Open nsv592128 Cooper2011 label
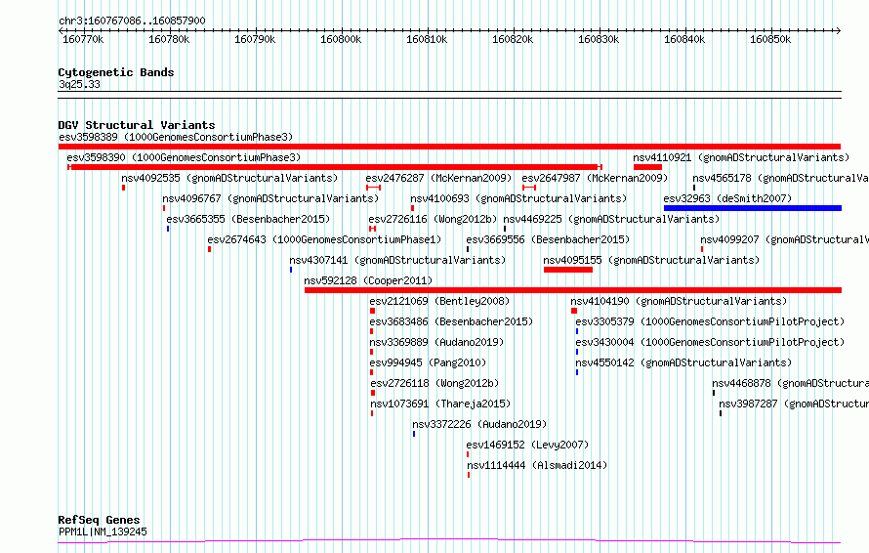Viewport: 869px width, 553px height. point(368,280)
